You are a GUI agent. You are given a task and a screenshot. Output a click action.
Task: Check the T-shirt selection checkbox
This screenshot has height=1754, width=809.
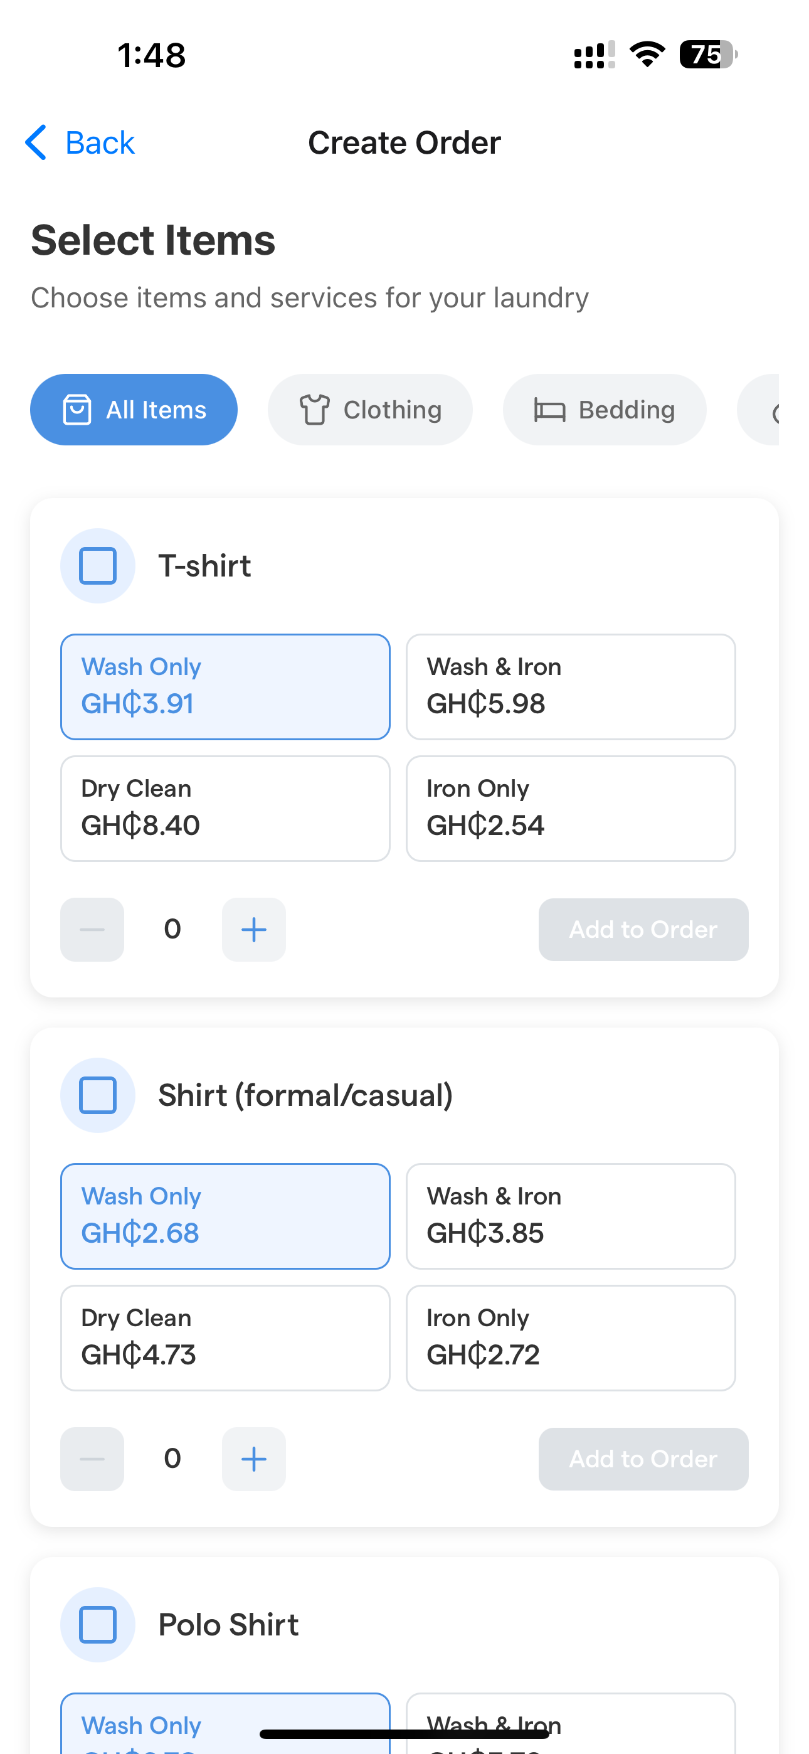coord(97,565)
